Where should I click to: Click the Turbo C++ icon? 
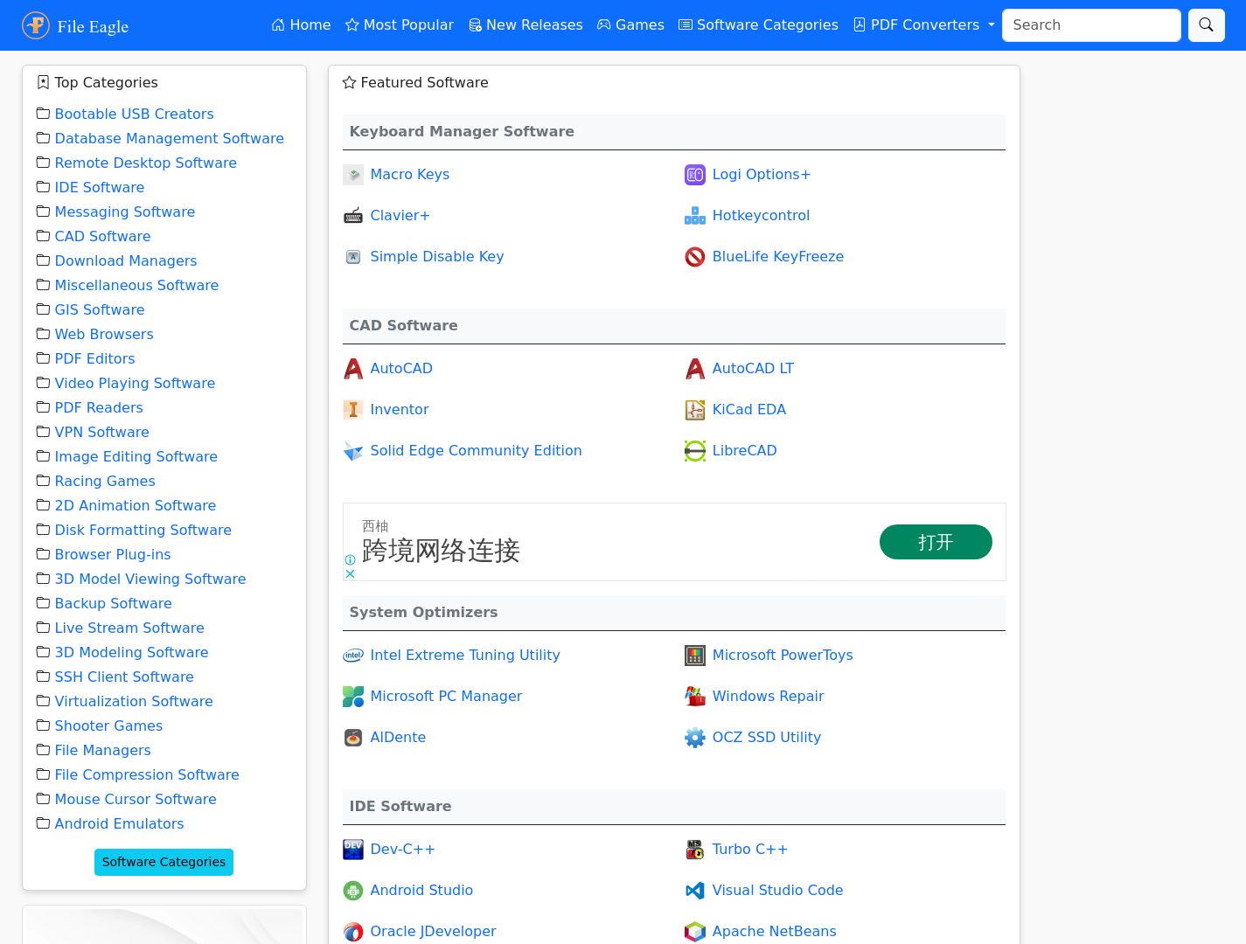(x=695, y=850)
